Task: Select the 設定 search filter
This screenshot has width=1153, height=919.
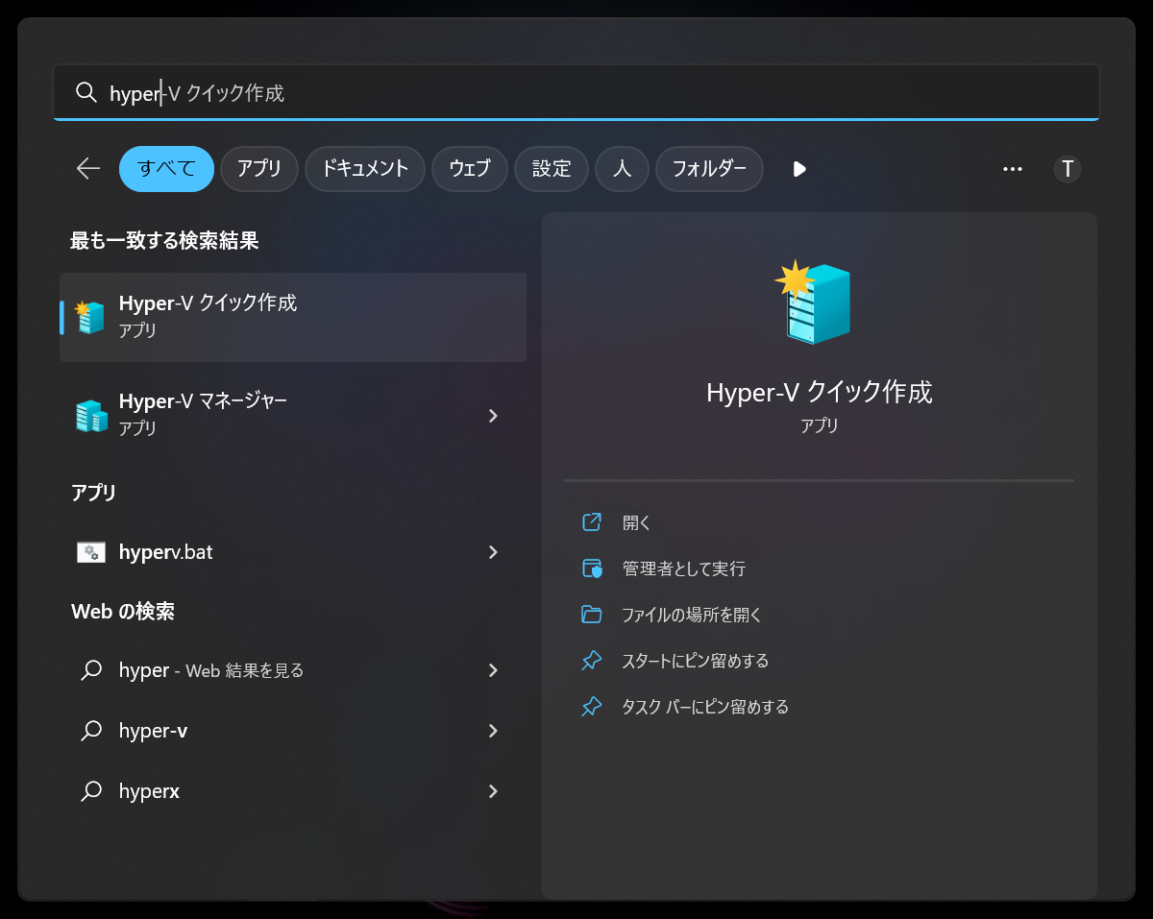Action: (552, 169)
